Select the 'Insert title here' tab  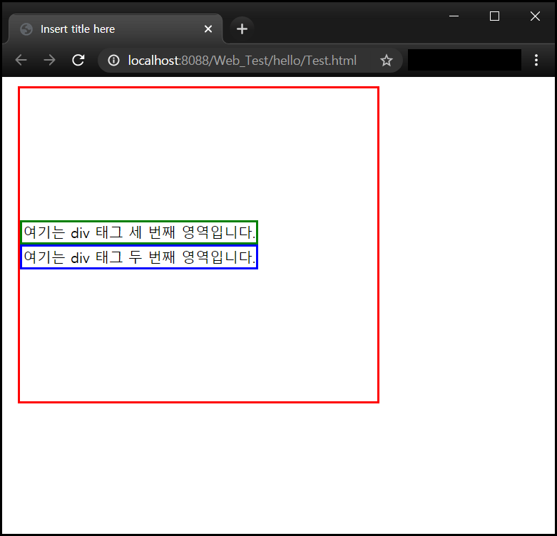116,29
